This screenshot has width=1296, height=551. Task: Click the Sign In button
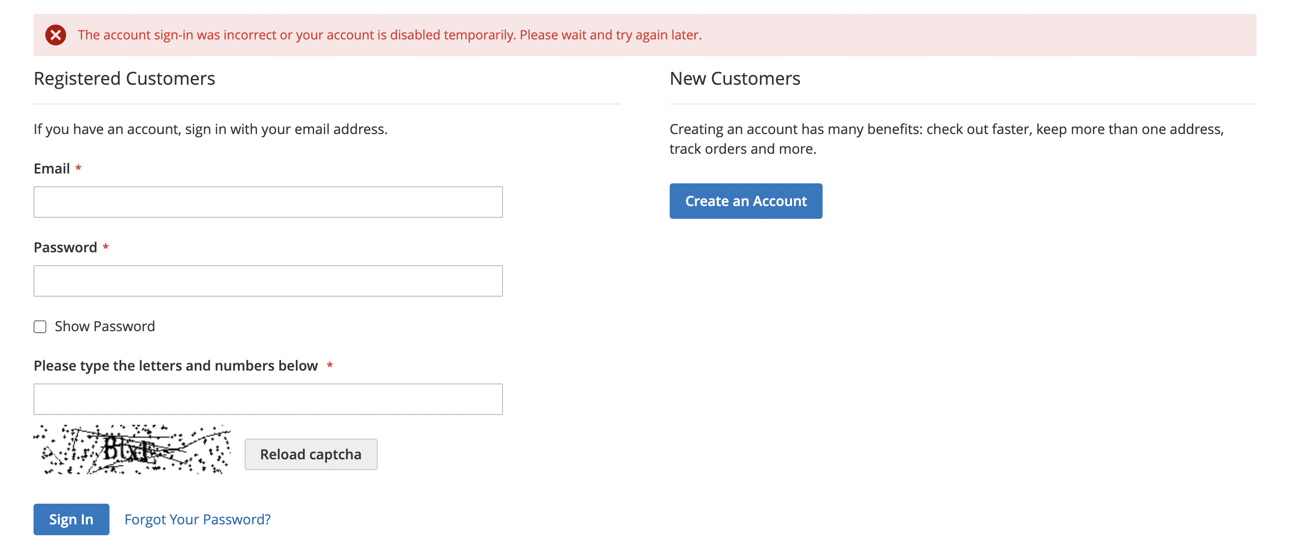71,519
